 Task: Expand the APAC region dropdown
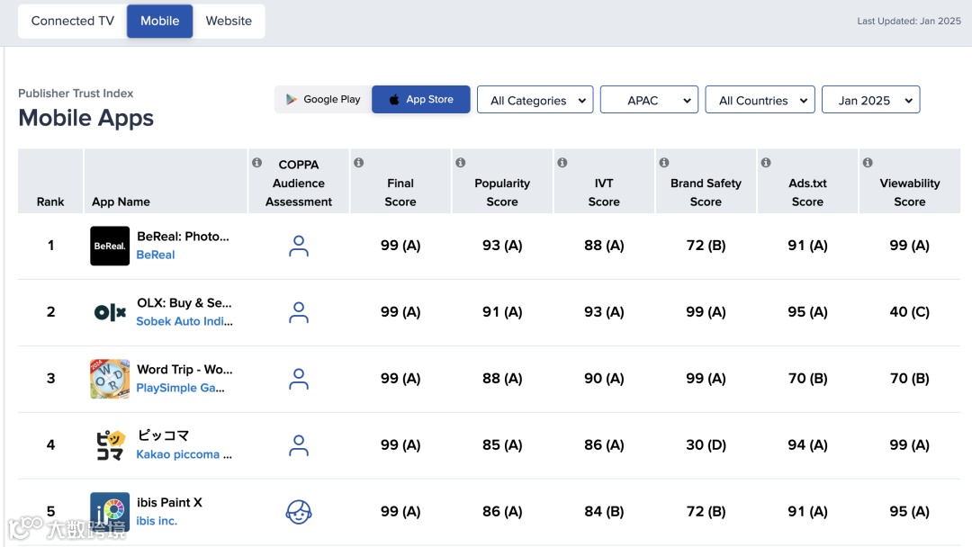point(650,101)
